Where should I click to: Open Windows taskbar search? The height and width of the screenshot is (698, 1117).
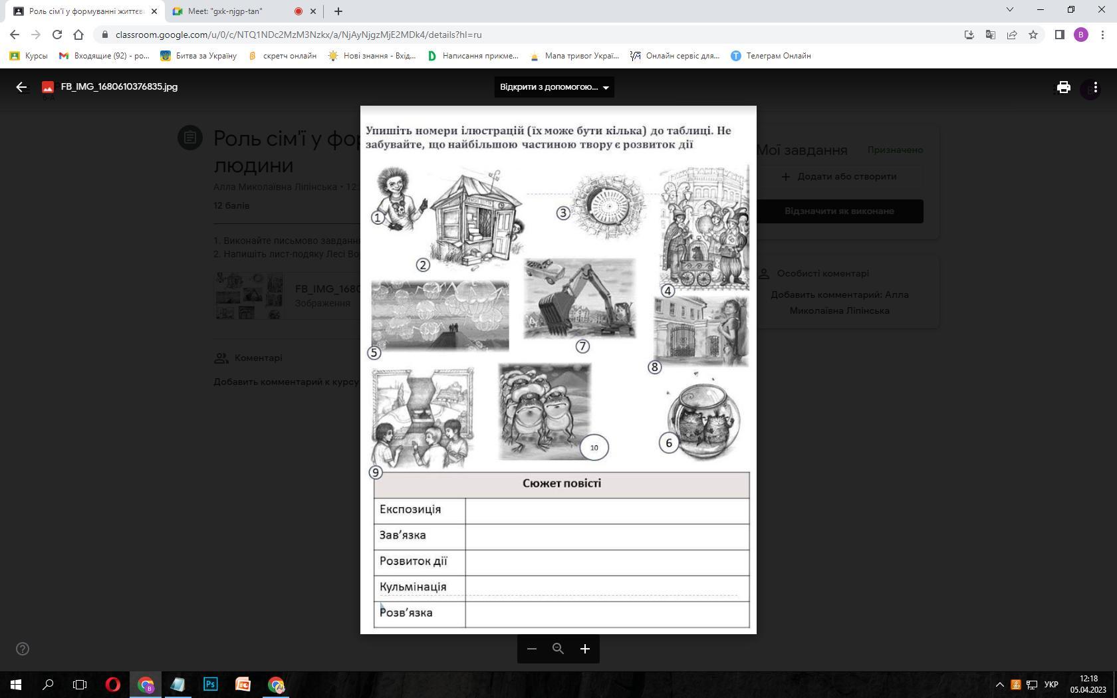48,685
